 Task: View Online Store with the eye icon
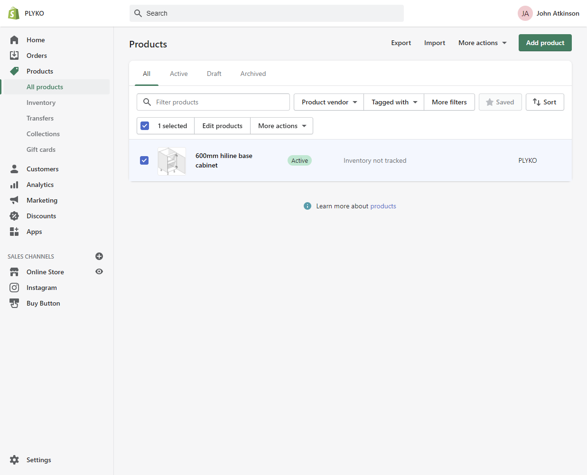click(x=99, y=272)
